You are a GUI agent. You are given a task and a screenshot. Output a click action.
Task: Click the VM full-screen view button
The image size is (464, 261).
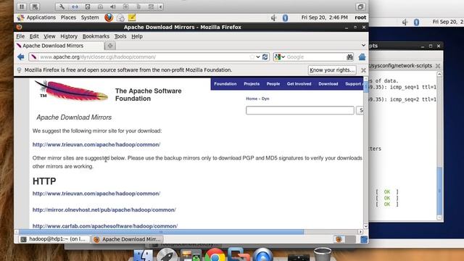(360, 7)
